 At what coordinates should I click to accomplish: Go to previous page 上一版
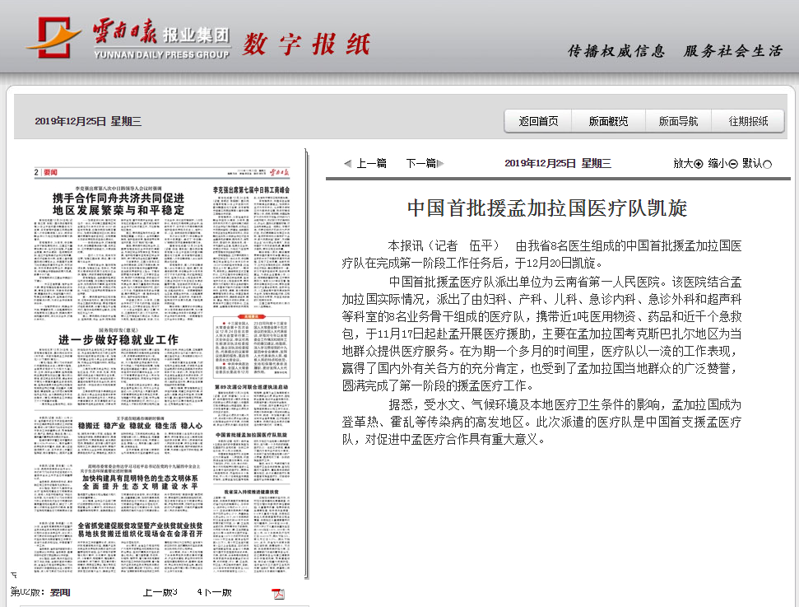pos(160,592)
